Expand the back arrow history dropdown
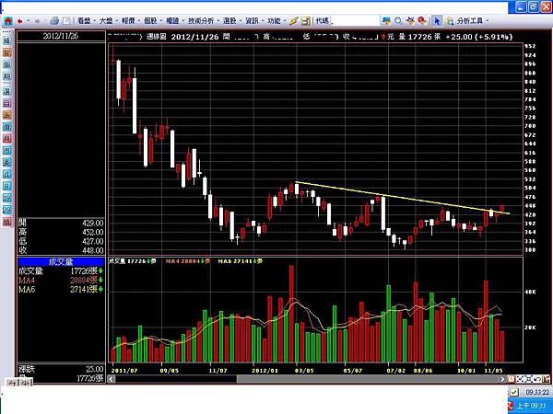 pos(29,21)
